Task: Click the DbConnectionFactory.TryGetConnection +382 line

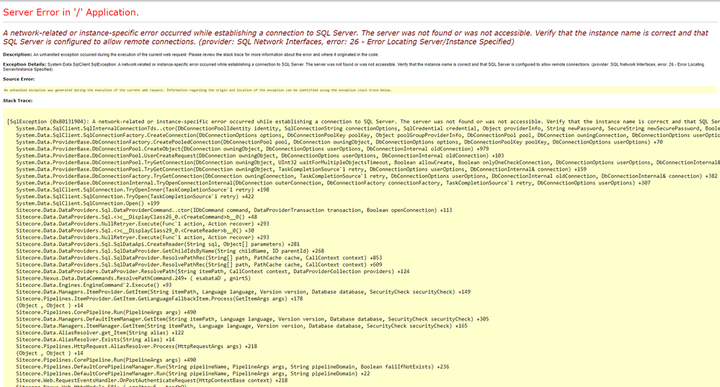Action: 366,176
